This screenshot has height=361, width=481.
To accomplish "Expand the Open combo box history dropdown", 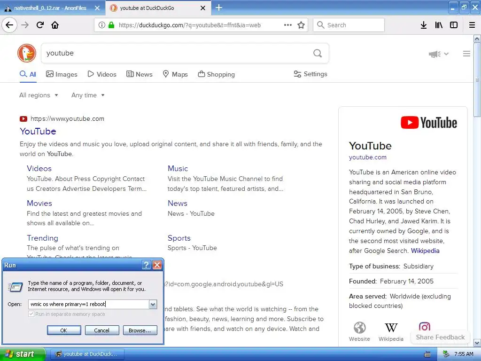I will pos(153,304).
